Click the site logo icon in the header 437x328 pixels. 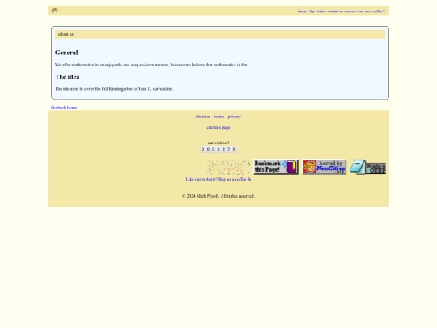click(55, 11)
